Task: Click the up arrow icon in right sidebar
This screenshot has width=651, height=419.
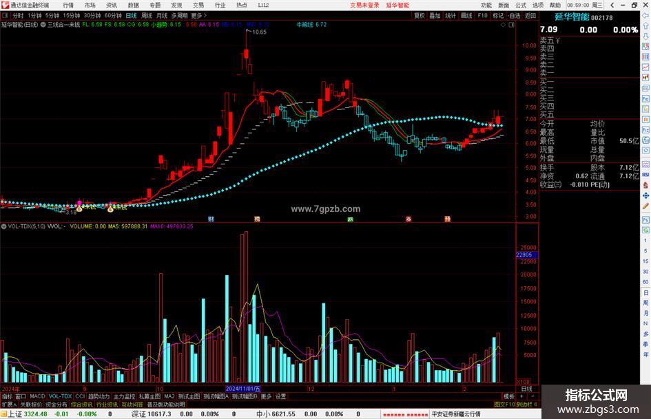Action: click(x=645, y=25)
